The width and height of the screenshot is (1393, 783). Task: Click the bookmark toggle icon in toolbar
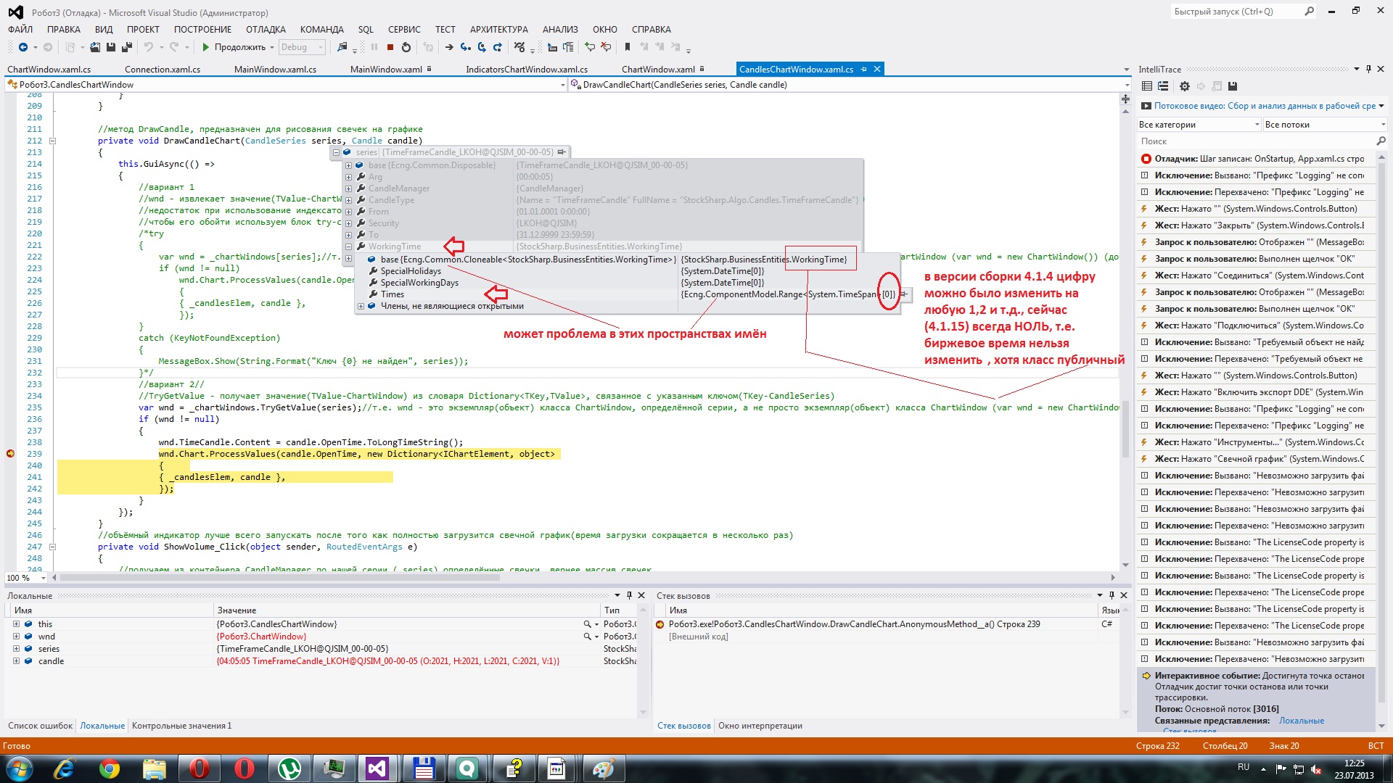click(x=628, y=47)
